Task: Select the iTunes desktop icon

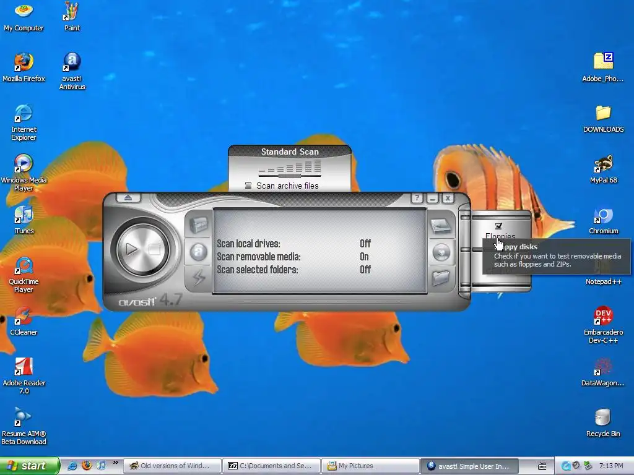Action: [x=24, y=220]
